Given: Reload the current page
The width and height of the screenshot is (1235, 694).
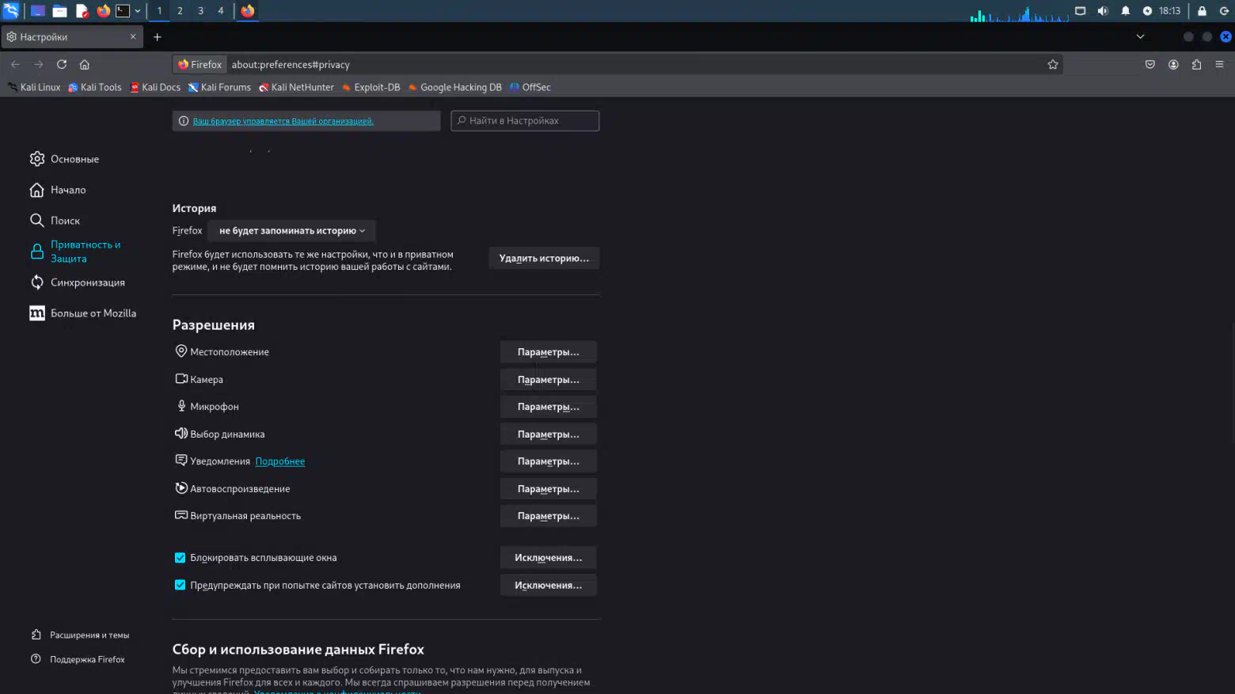Looking at the screenshot, I should coord(62,64).
